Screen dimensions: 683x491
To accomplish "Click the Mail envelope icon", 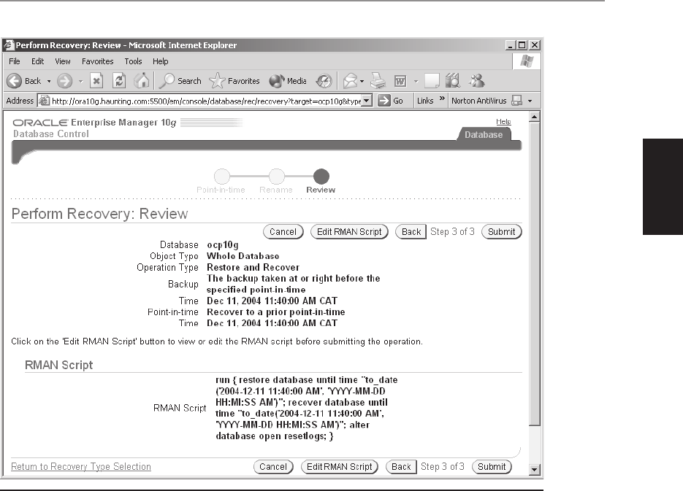I will point(350,81).
